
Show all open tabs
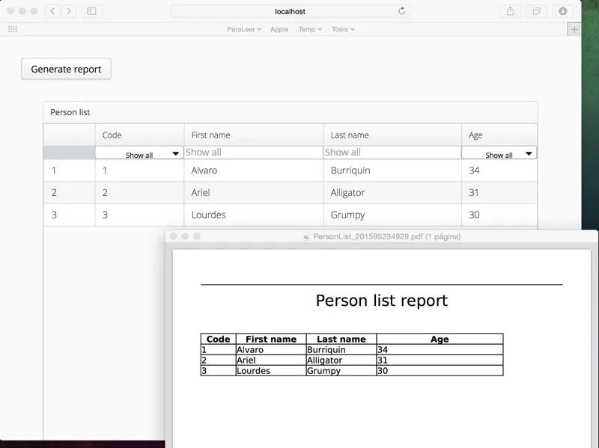click(535, 11)
